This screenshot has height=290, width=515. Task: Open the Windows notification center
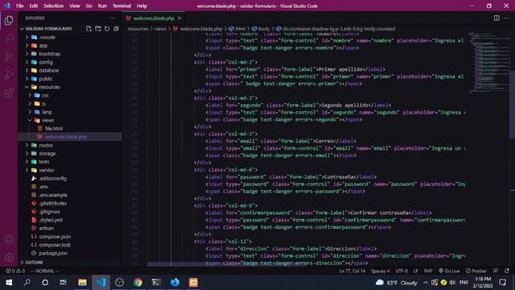point(502,283)
